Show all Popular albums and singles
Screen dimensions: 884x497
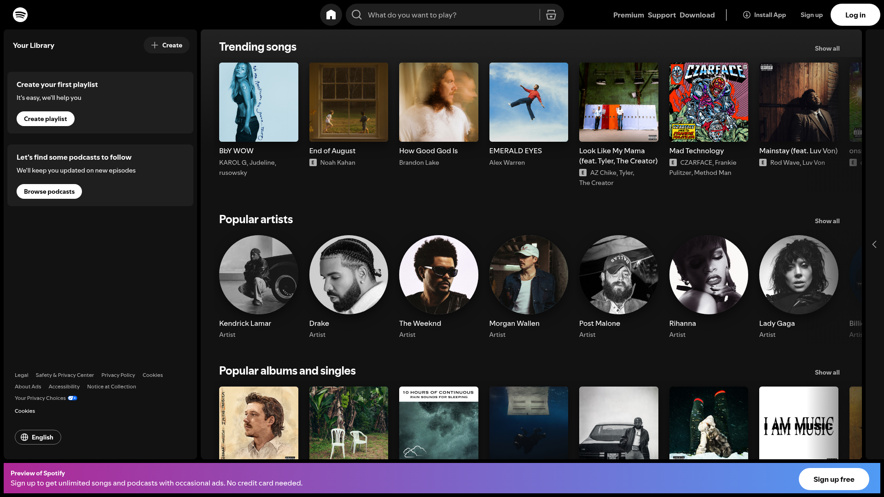coord(827,372)
